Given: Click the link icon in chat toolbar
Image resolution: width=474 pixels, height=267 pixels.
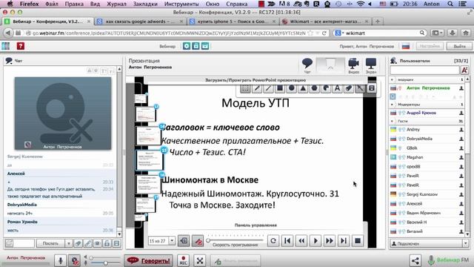Looking at the screenshot, I should pos(87,243).
